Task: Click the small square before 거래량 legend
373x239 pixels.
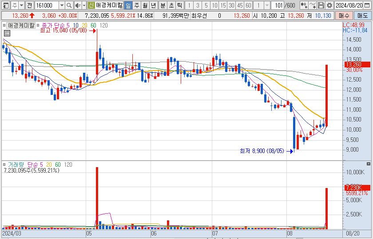Action: (4, 165)
